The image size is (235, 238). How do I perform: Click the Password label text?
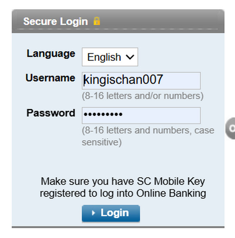pos(51,113)
